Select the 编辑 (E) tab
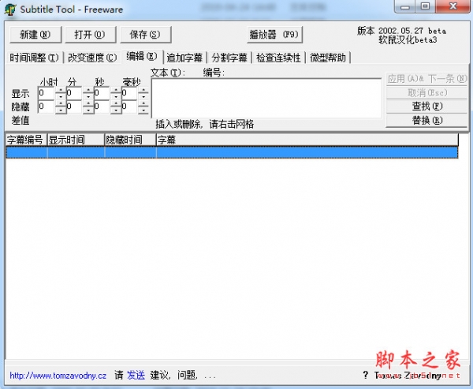 (142, 57)
